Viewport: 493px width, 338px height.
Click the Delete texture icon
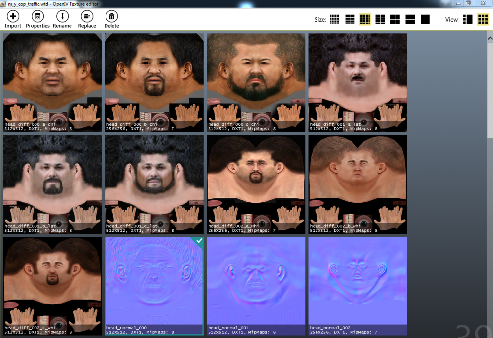(111, 19)
